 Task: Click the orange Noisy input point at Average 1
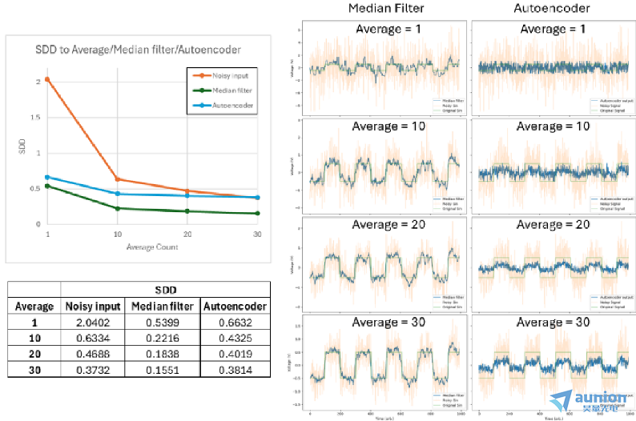click(47, 79)
